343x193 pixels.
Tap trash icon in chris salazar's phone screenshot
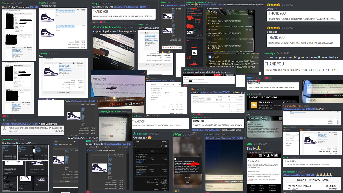tap(162, 146)
